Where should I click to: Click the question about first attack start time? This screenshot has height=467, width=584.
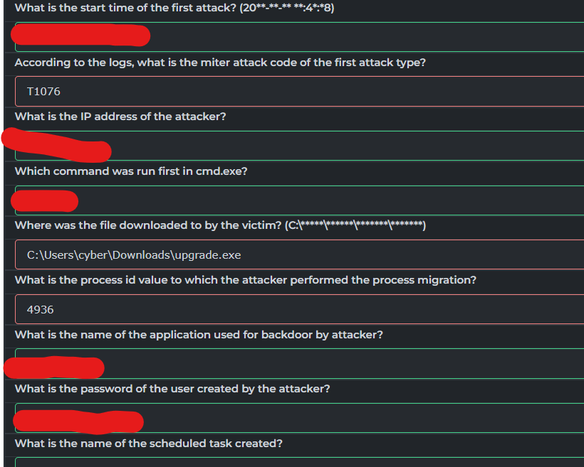pos(174,7)
